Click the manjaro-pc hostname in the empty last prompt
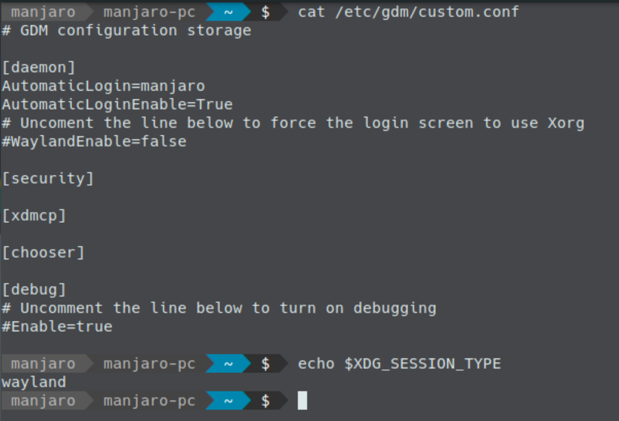Viewport: 619px width, 421px height. (149, 400)
